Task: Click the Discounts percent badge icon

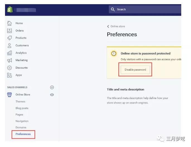Action: (9, 68)
